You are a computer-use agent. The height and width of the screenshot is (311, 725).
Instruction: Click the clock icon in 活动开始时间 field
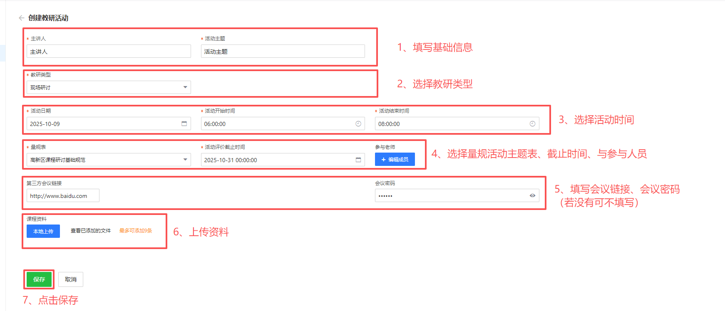(358, 123)
